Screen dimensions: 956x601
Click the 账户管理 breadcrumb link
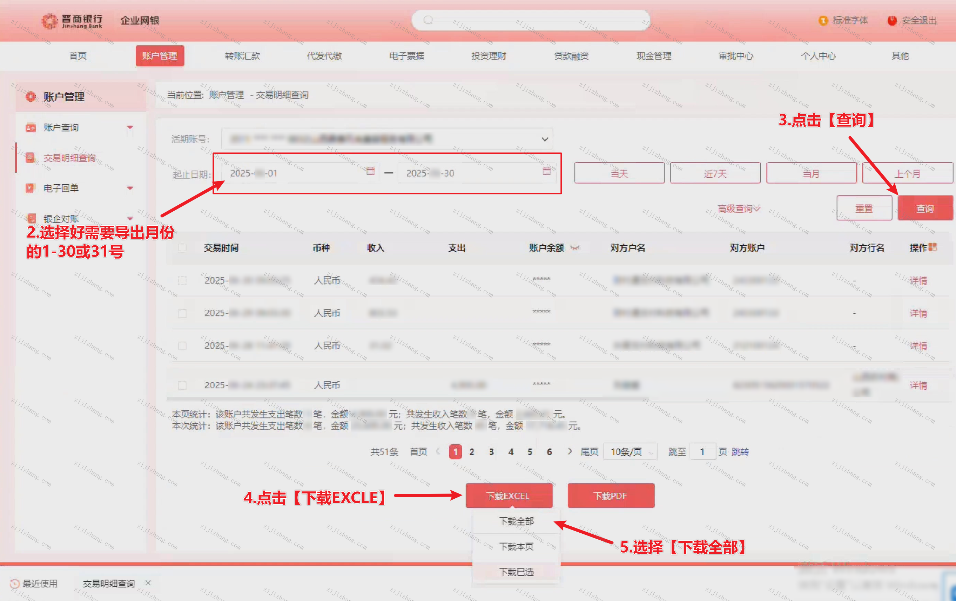(226, 95)
